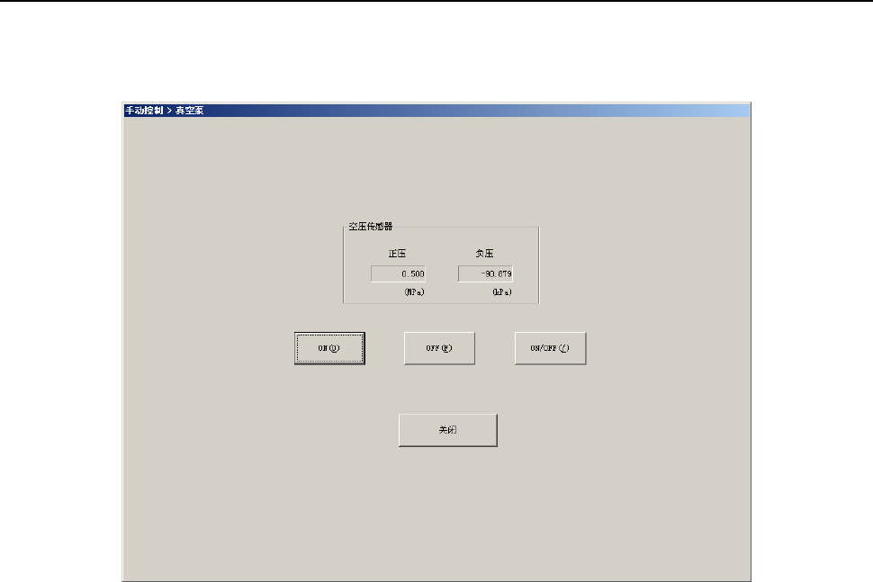Click the 正压 label
Viewport: 873px width, 582px height.
(x=397, y=254)
